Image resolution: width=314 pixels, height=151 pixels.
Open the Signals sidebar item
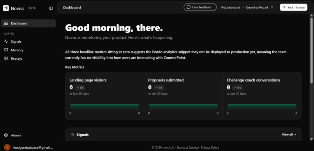[x=28, y=42]
